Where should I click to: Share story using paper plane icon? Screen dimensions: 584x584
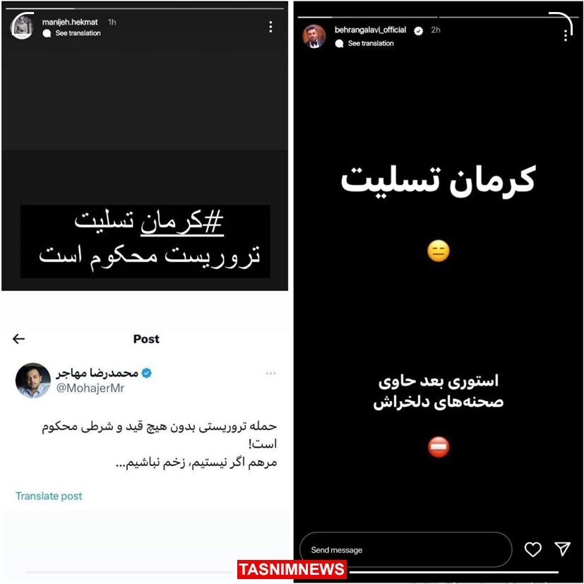[562, 549]
